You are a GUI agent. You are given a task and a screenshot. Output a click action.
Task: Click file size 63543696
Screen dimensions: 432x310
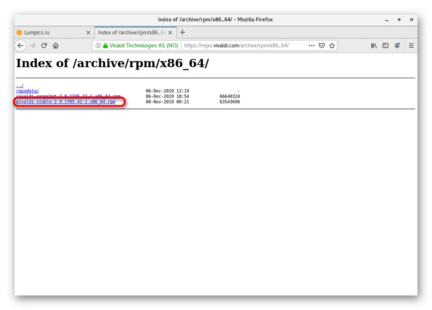coord(230,102)
